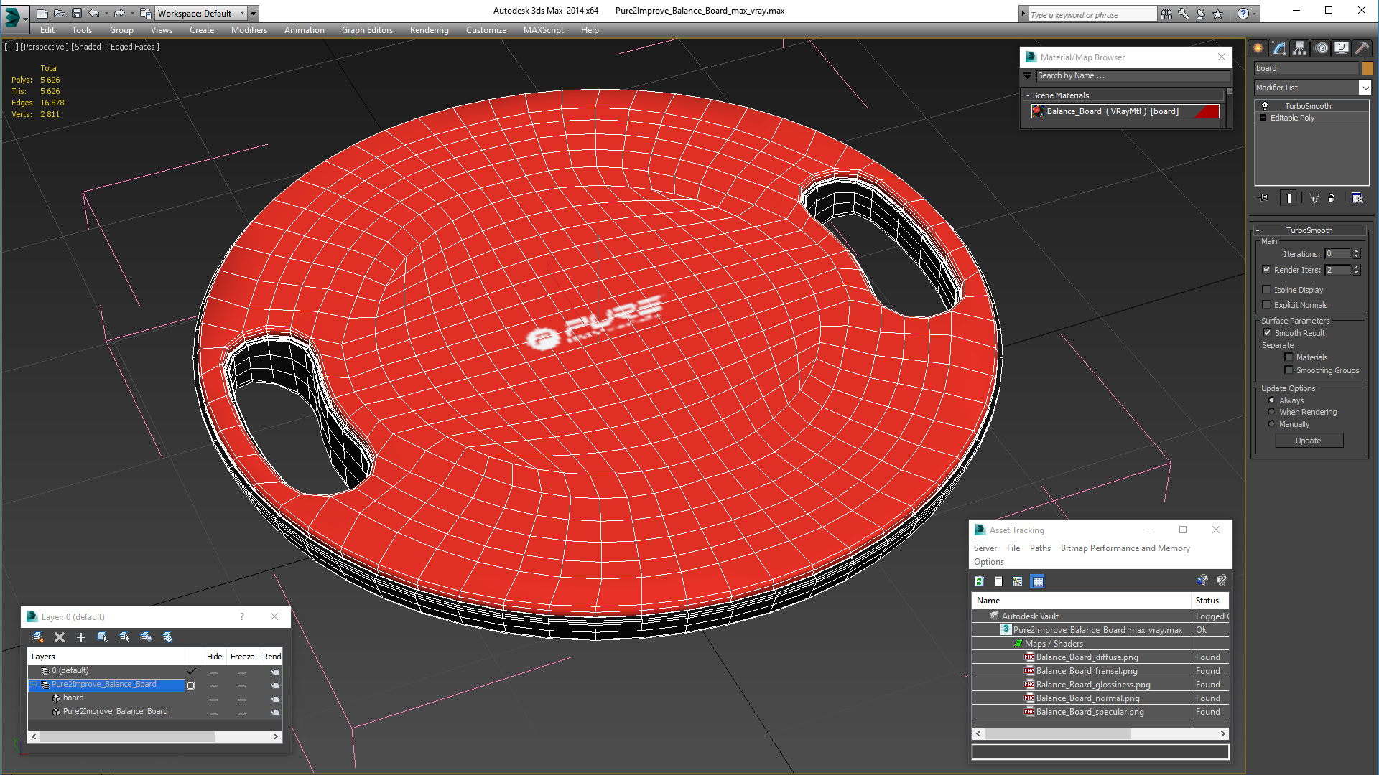Image resolution: width=1379 pixels, height=775 pixels.
Task: Toggle TurboSmooth modifier lightbulb on/off
Action: 1265,106
